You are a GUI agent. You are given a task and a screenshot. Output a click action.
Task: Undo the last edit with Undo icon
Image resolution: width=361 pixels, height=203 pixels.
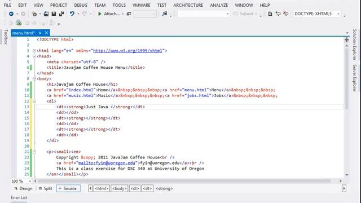click(72, 14)
